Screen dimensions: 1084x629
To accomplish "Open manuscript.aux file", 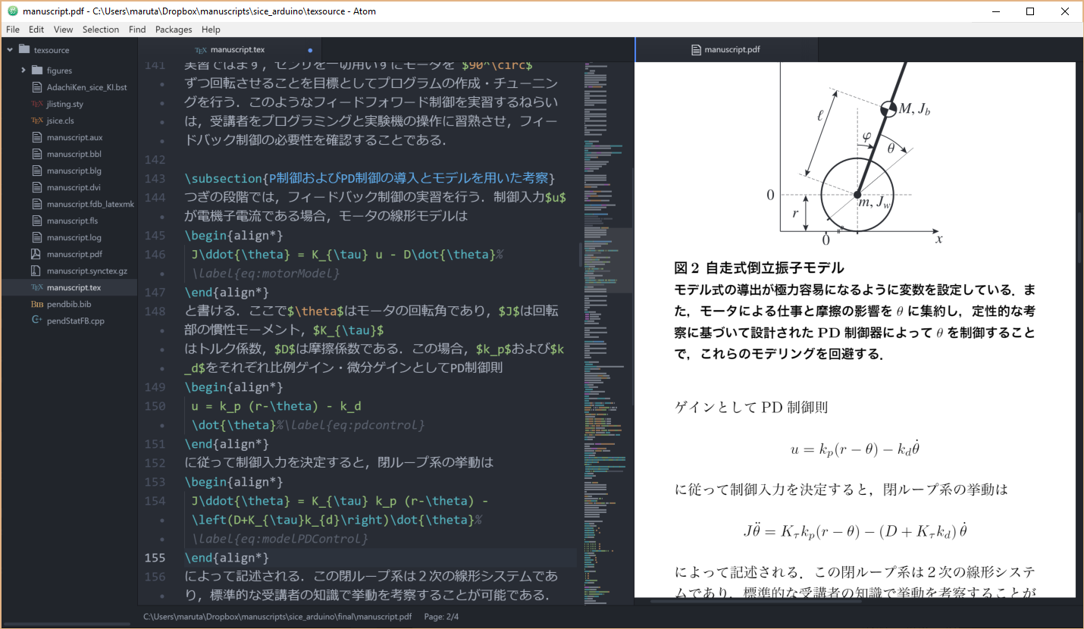I will [x=74, y=137].
